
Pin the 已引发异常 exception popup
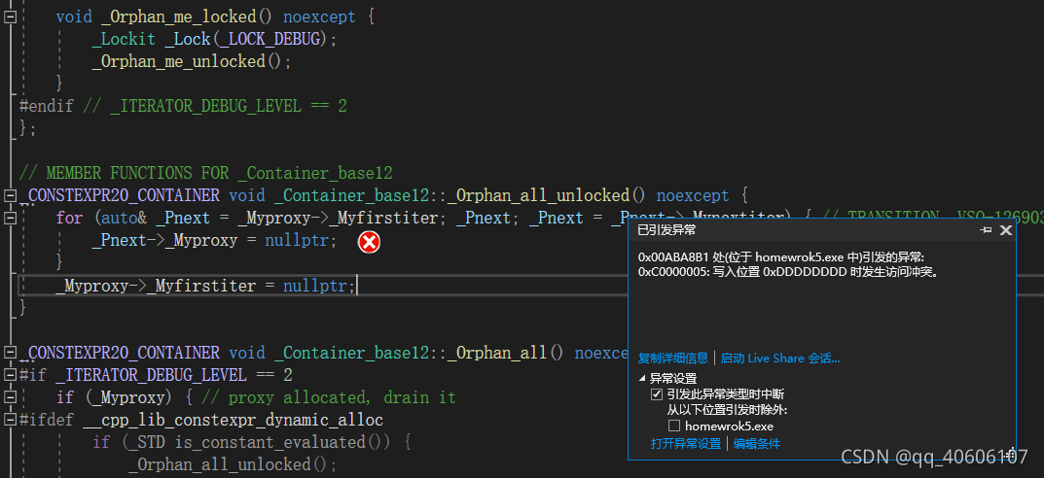coord(986,230)
